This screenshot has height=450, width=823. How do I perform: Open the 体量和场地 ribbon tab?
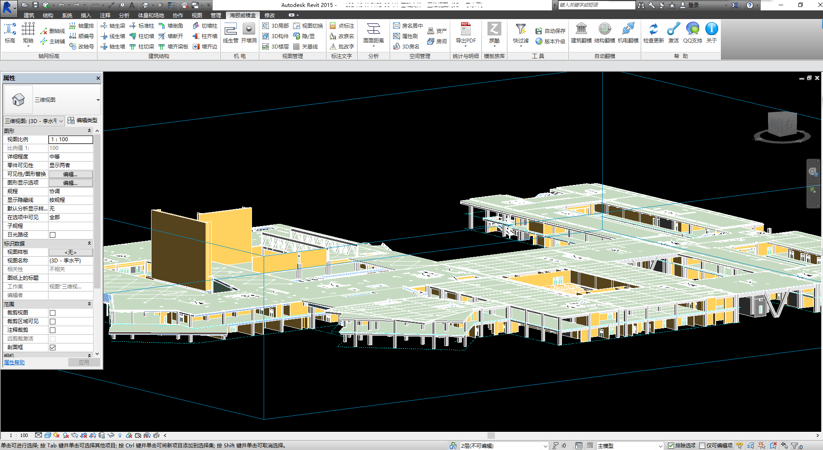[x=151, y=16]
